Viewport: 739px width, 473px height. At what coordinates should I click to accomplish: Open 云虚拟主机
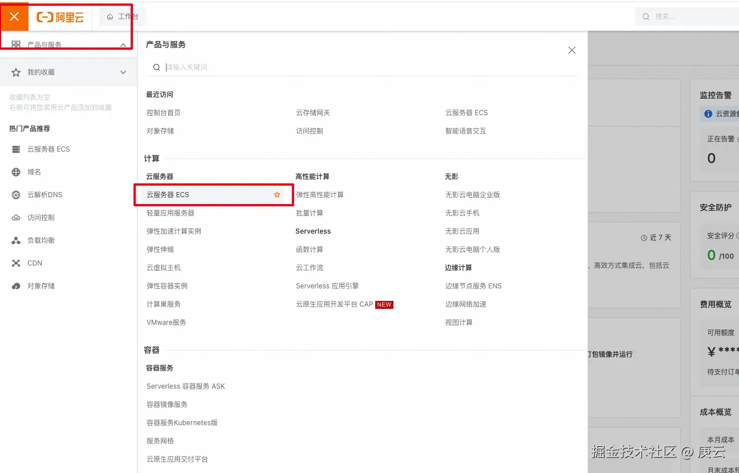[164, 268]
